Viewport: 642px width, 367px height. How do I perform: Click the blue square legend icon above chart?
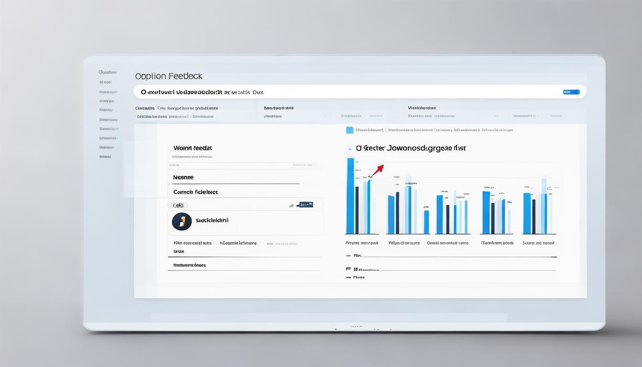(350, 130)
